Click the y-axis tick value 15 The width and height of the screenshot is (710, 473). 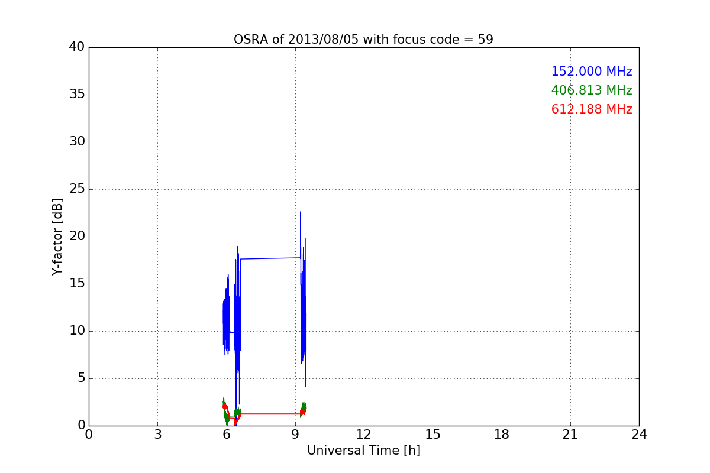(x=77, y=284)
